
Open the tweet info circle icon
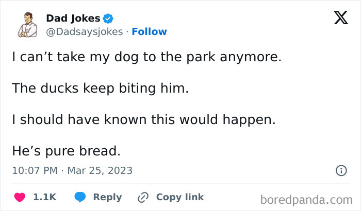click(x=341, y=170)
